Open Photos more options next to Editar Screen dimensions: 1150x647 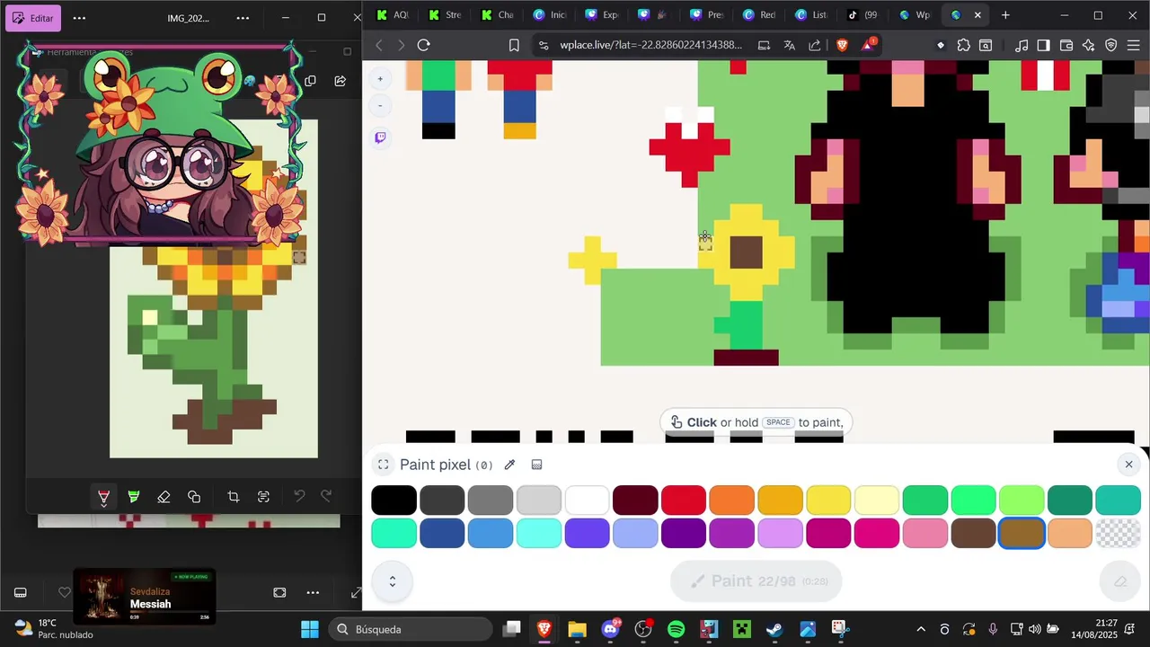coord(79,18)
